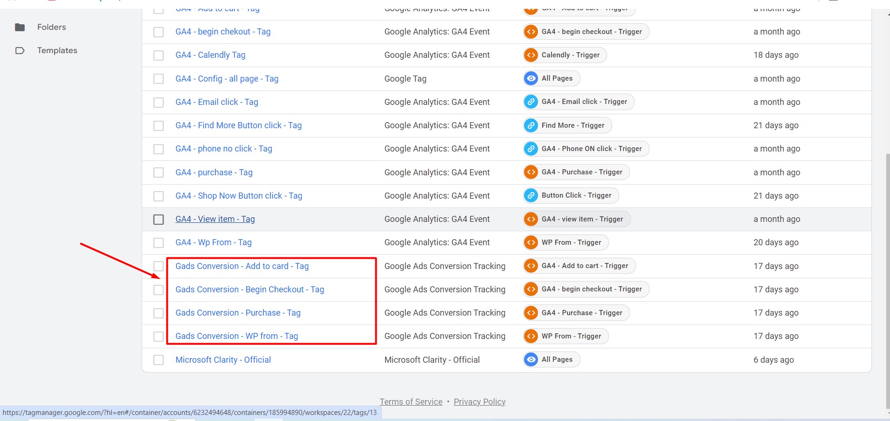The image size is (890, 421).
Task: Open GA4 - Shop Now Button click - Tag
Action: [239, 196]
